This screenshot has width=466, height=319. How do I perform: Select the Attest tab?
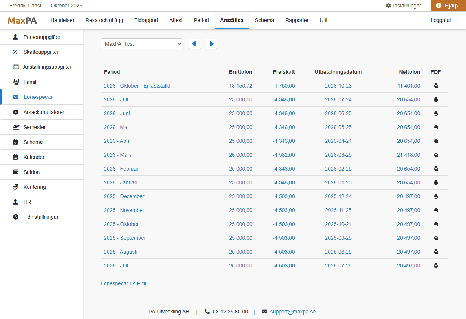click(x=176, y=20)
